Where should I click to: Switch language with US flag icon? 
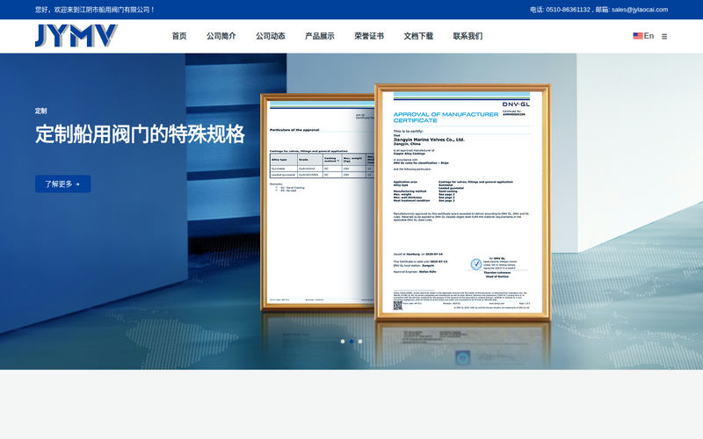coord(638,36)
